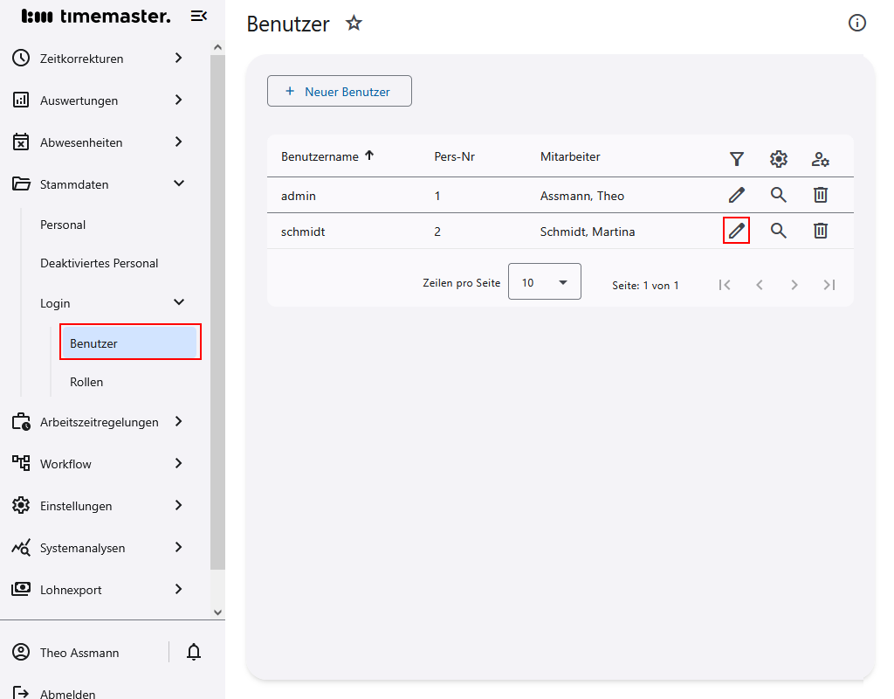Open details magnifier for schmidt row
894x699 pixels.
pyautogui.click(x=779, y=231)
